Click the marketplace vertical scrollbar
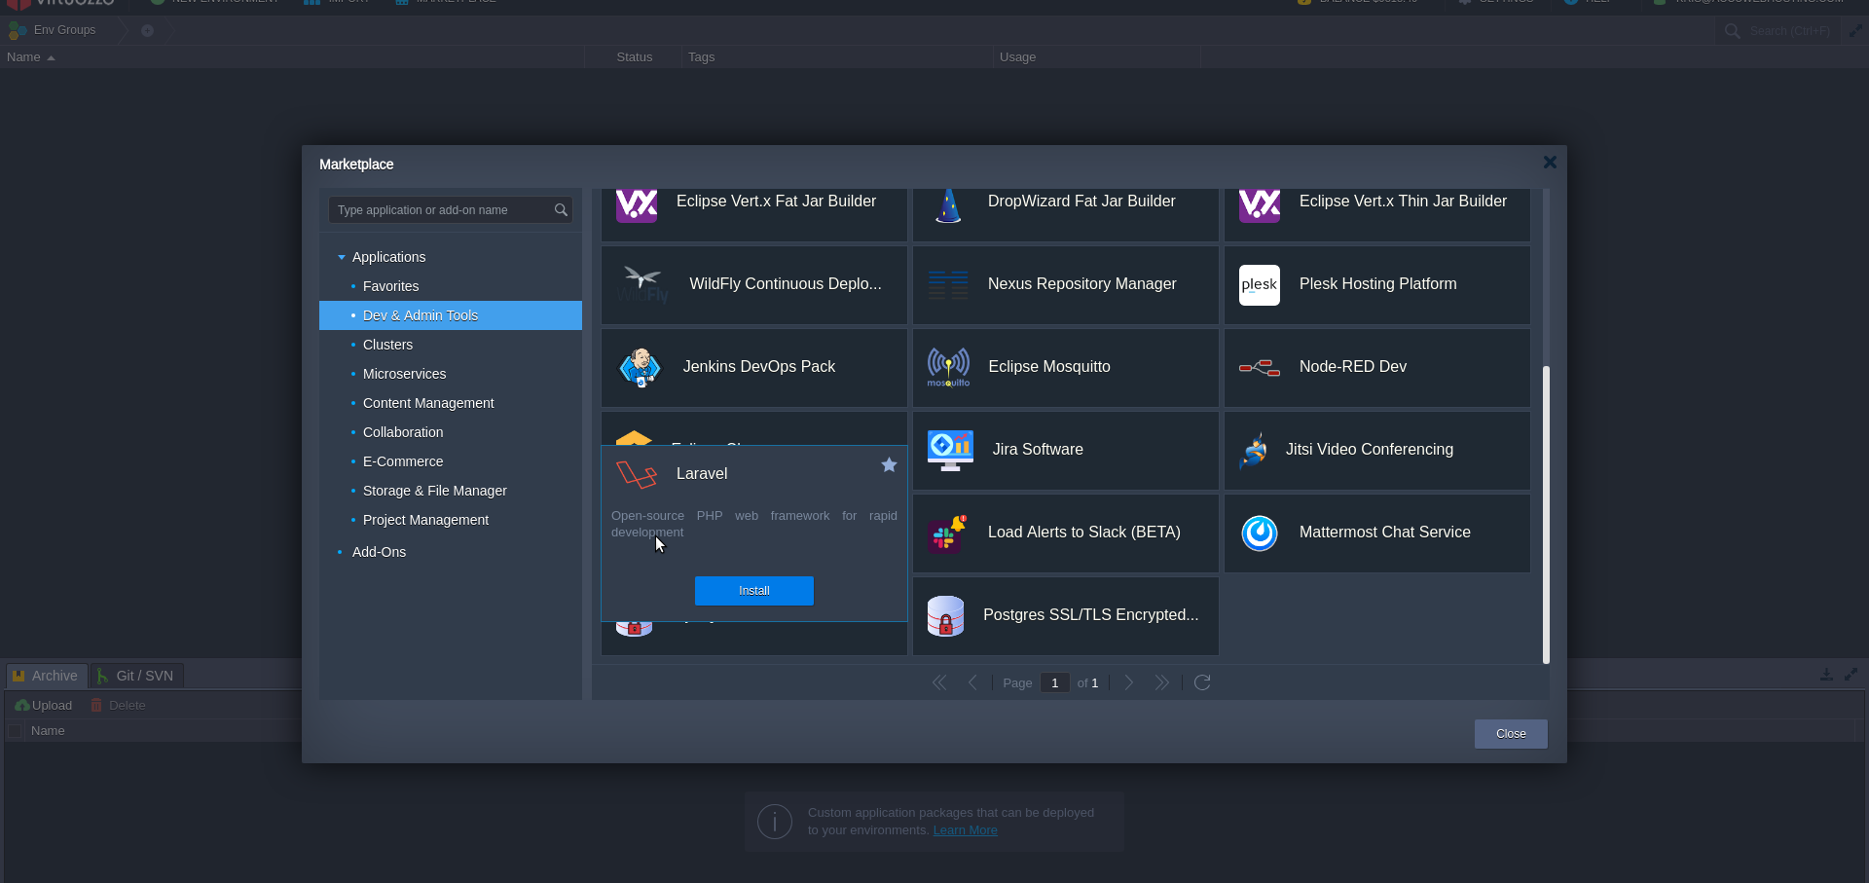1869x883 pixels. point(1546,514)
